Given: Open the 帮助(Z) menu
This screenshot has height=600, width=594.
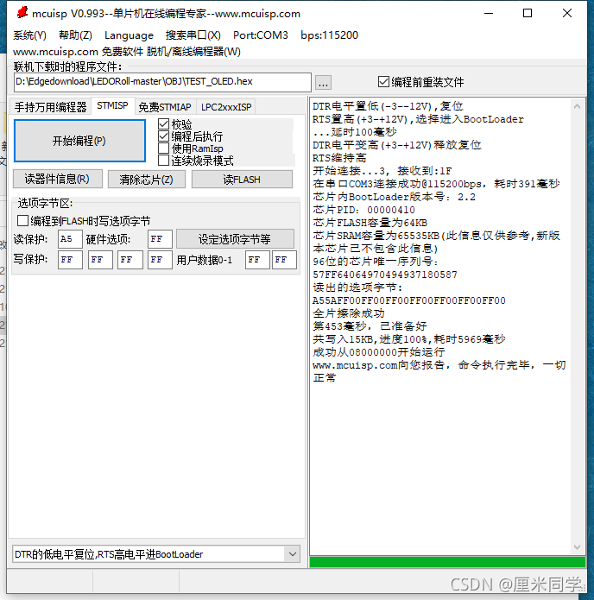Looking at the screenshot, I should 75,35.
